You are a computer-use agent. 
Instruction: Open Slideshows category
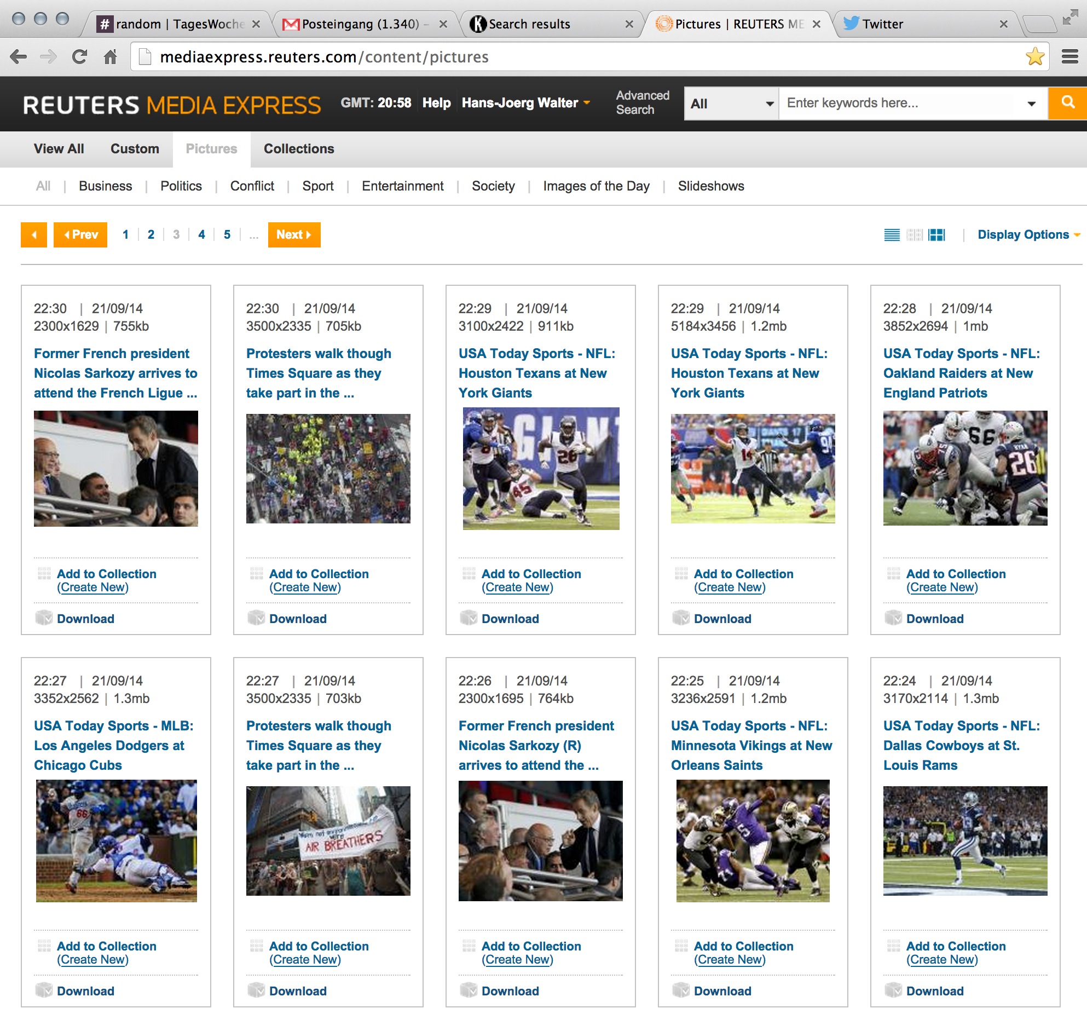click(711, 186)
